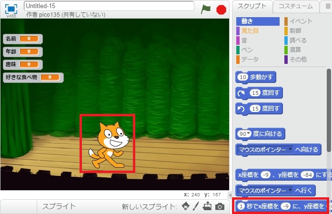Screen dimensions: 332x214
Task: Choose new sprite from library icon
Action: 186,206
